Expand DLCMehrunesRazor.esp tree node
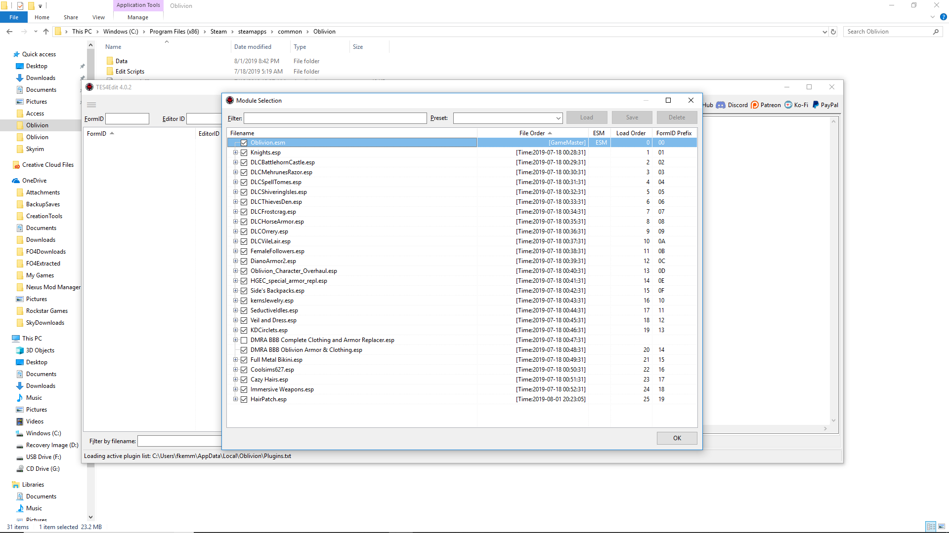Viewport: 949px width, 533px height. pos(236,172)
